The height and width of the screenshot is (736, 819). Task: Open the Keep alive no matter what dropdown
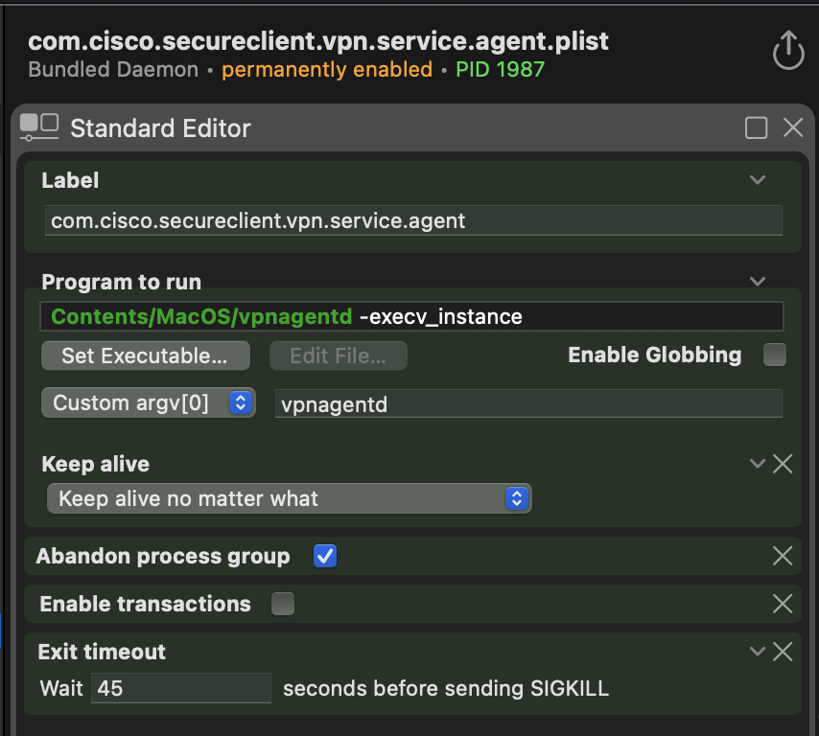coord(290,498)
